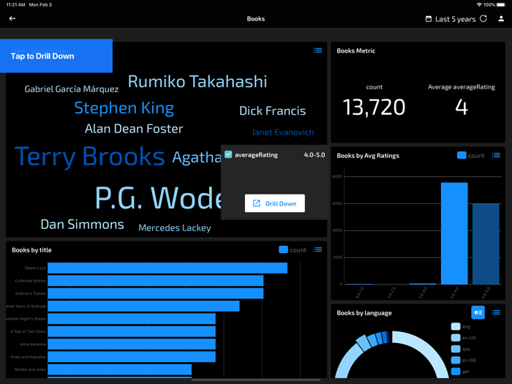Click the 'Salem's Lot bar
The image size is (512, 384).
[167, 268]
